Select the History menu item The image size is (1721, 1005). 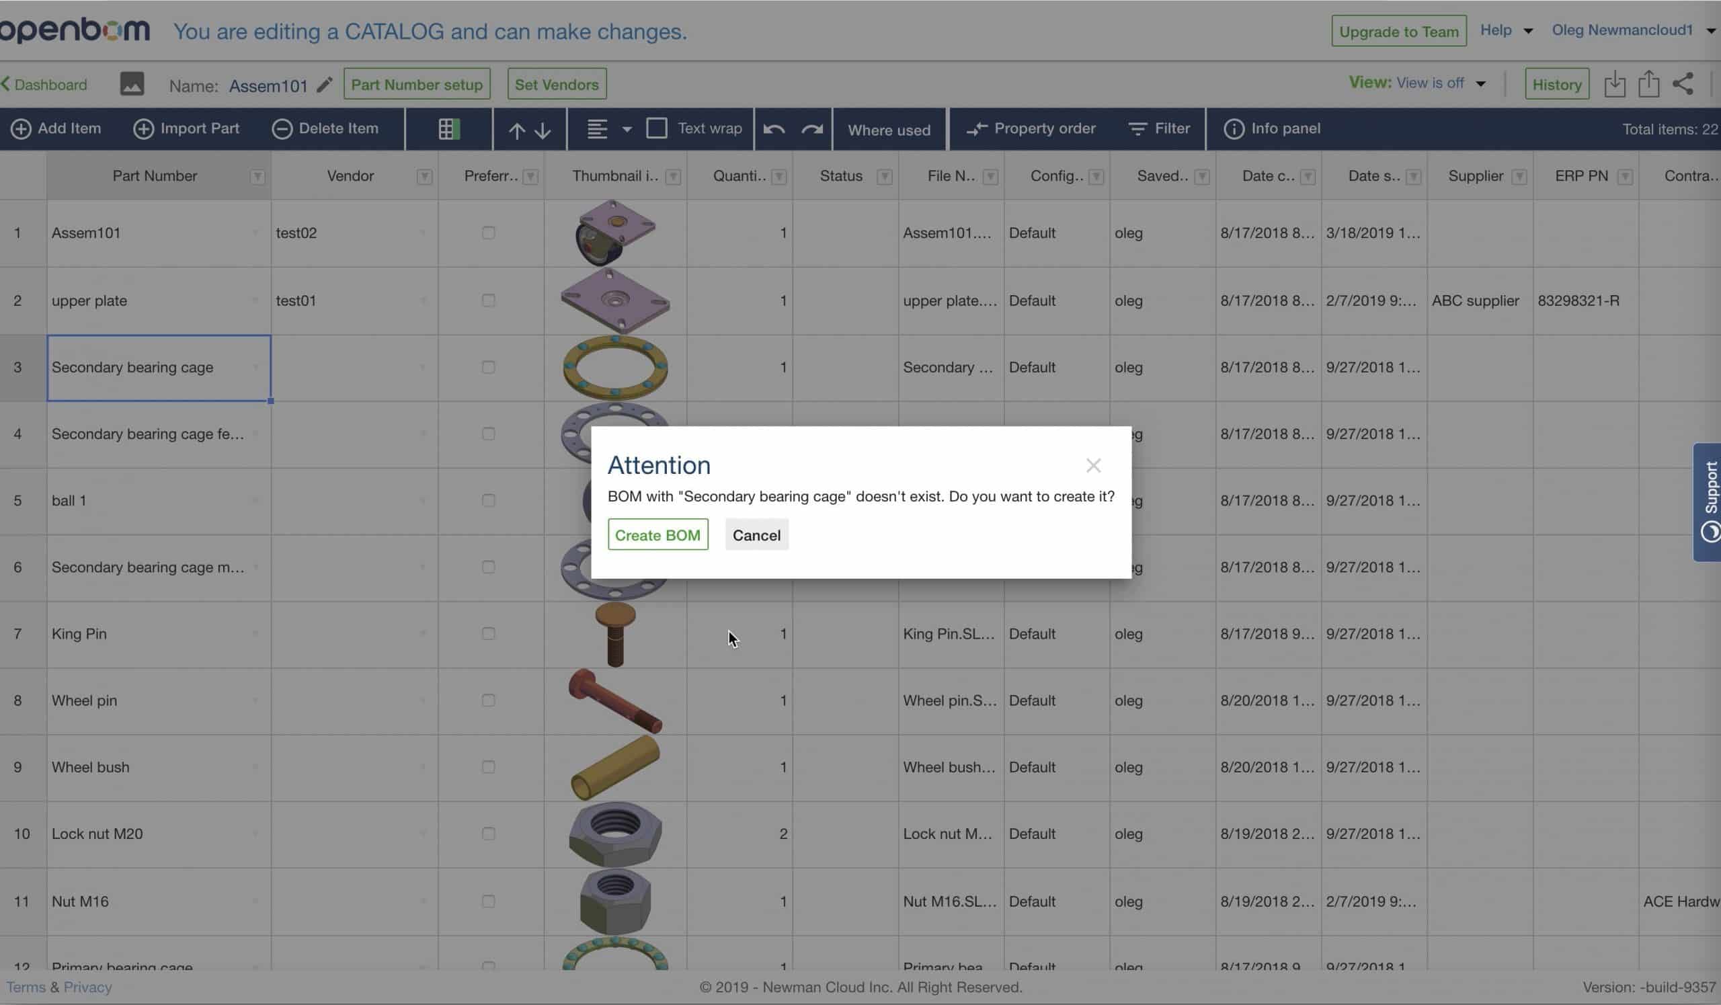[x=1557, y=84]
